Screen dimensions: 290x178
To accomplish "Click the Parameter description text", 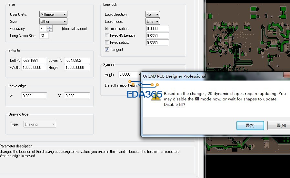I will click(89, 154).
